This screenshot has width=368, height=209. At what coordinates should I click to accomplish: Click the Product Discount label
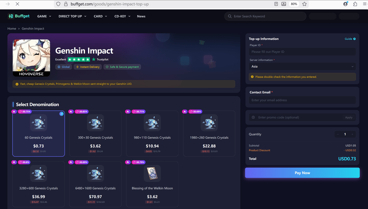click(259, 150)
